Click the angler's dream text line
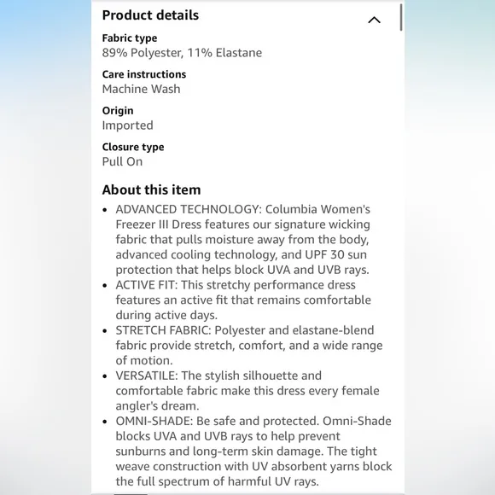The height and width of the screenshot is (495, 495). (x=157, y=406)
